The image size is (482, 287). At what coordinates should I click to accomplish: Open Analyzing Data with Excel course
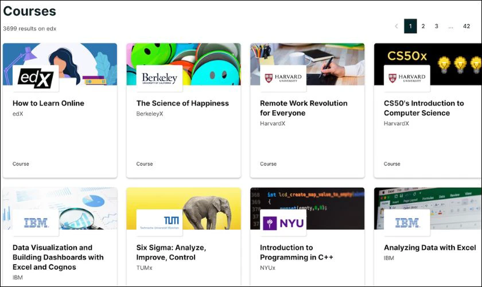click(430, 247)
